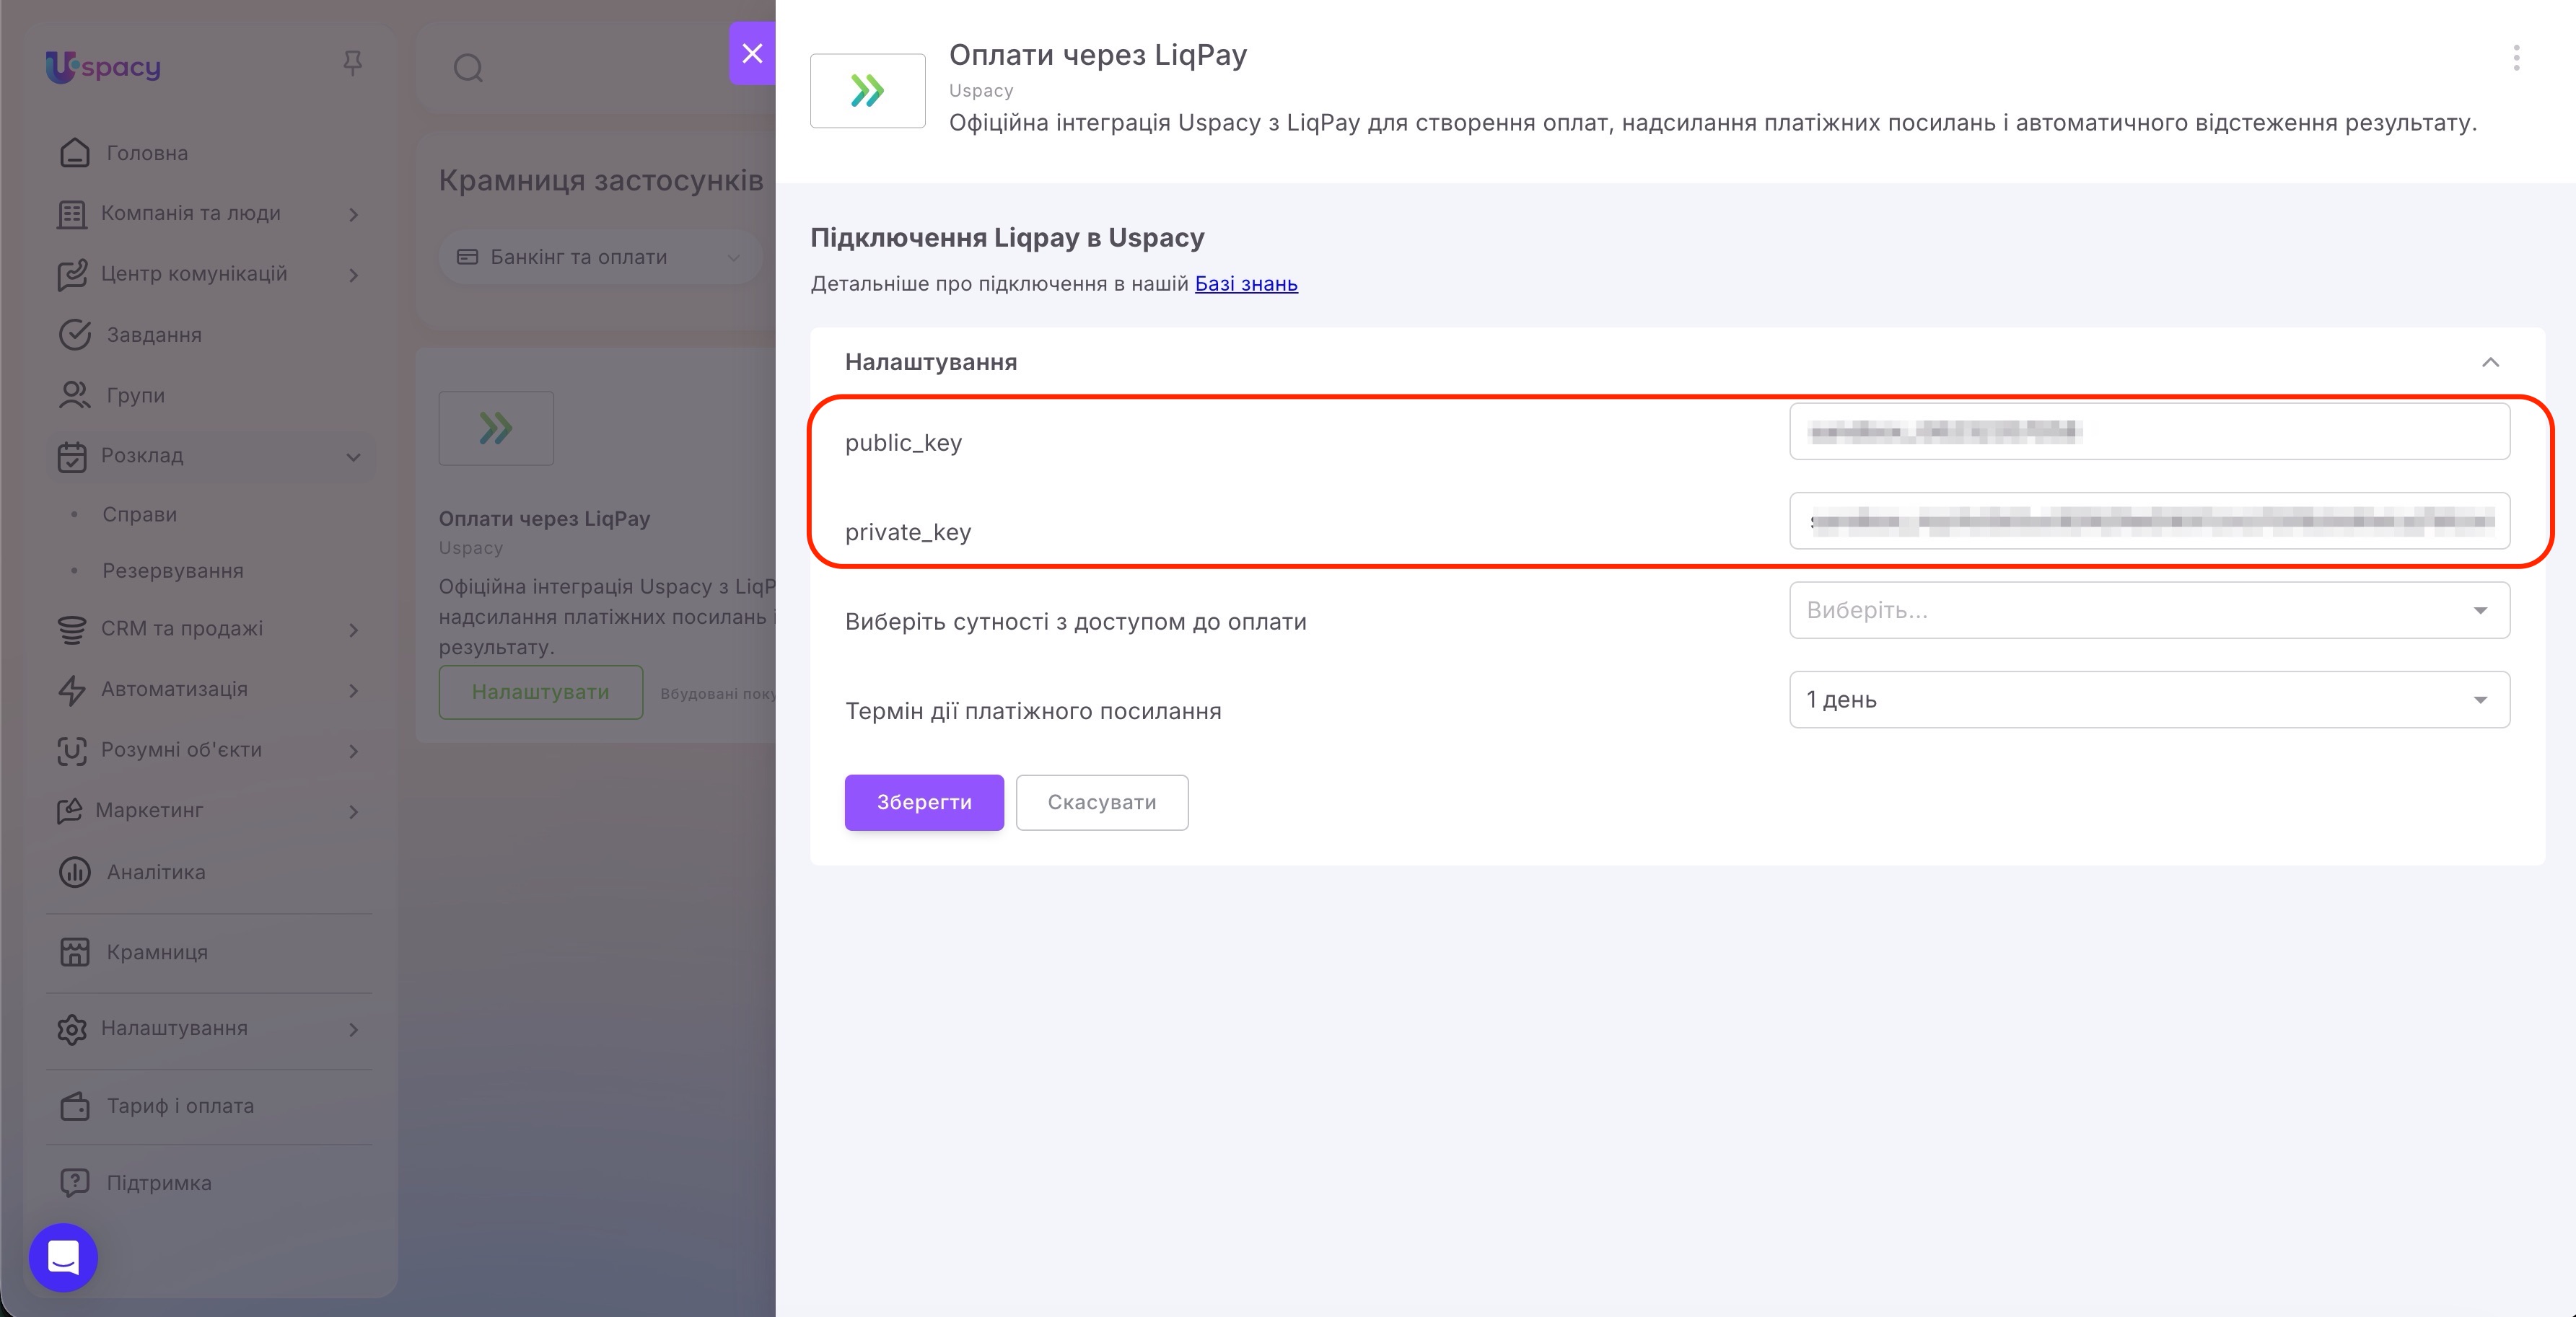Click the Налаштування gear icon in sidebar
This screenshot has width=2576, height=1317.
[x=72, y=1029]
